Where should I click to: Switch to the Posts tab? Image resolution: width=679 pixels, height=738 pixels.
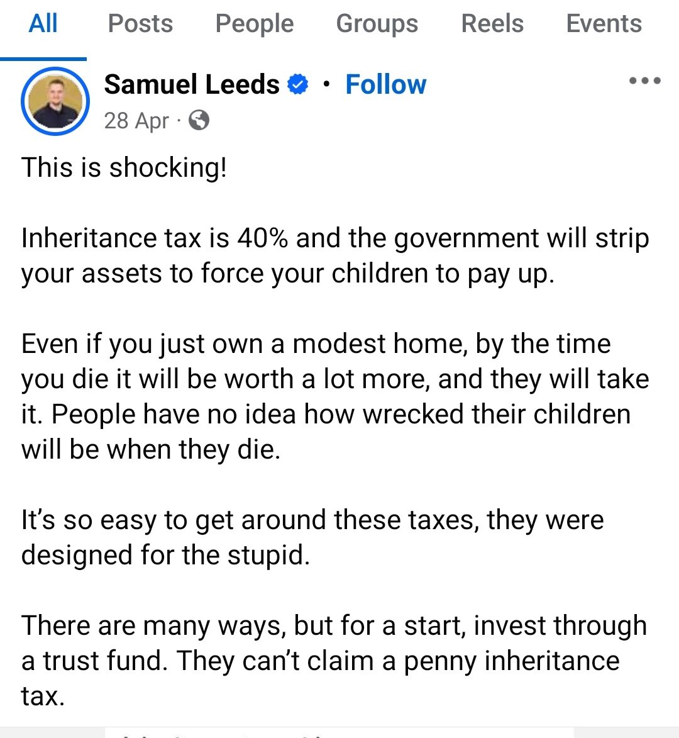140,24
